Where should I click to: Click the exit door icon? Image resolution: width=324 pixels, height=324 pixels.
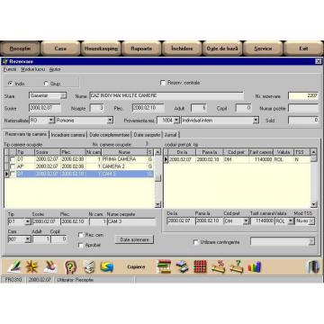point(313,266)
